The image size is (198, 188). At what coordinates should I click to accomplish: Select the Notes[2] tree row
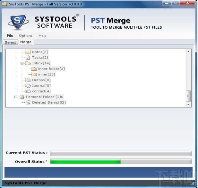[x=40, y=52]
